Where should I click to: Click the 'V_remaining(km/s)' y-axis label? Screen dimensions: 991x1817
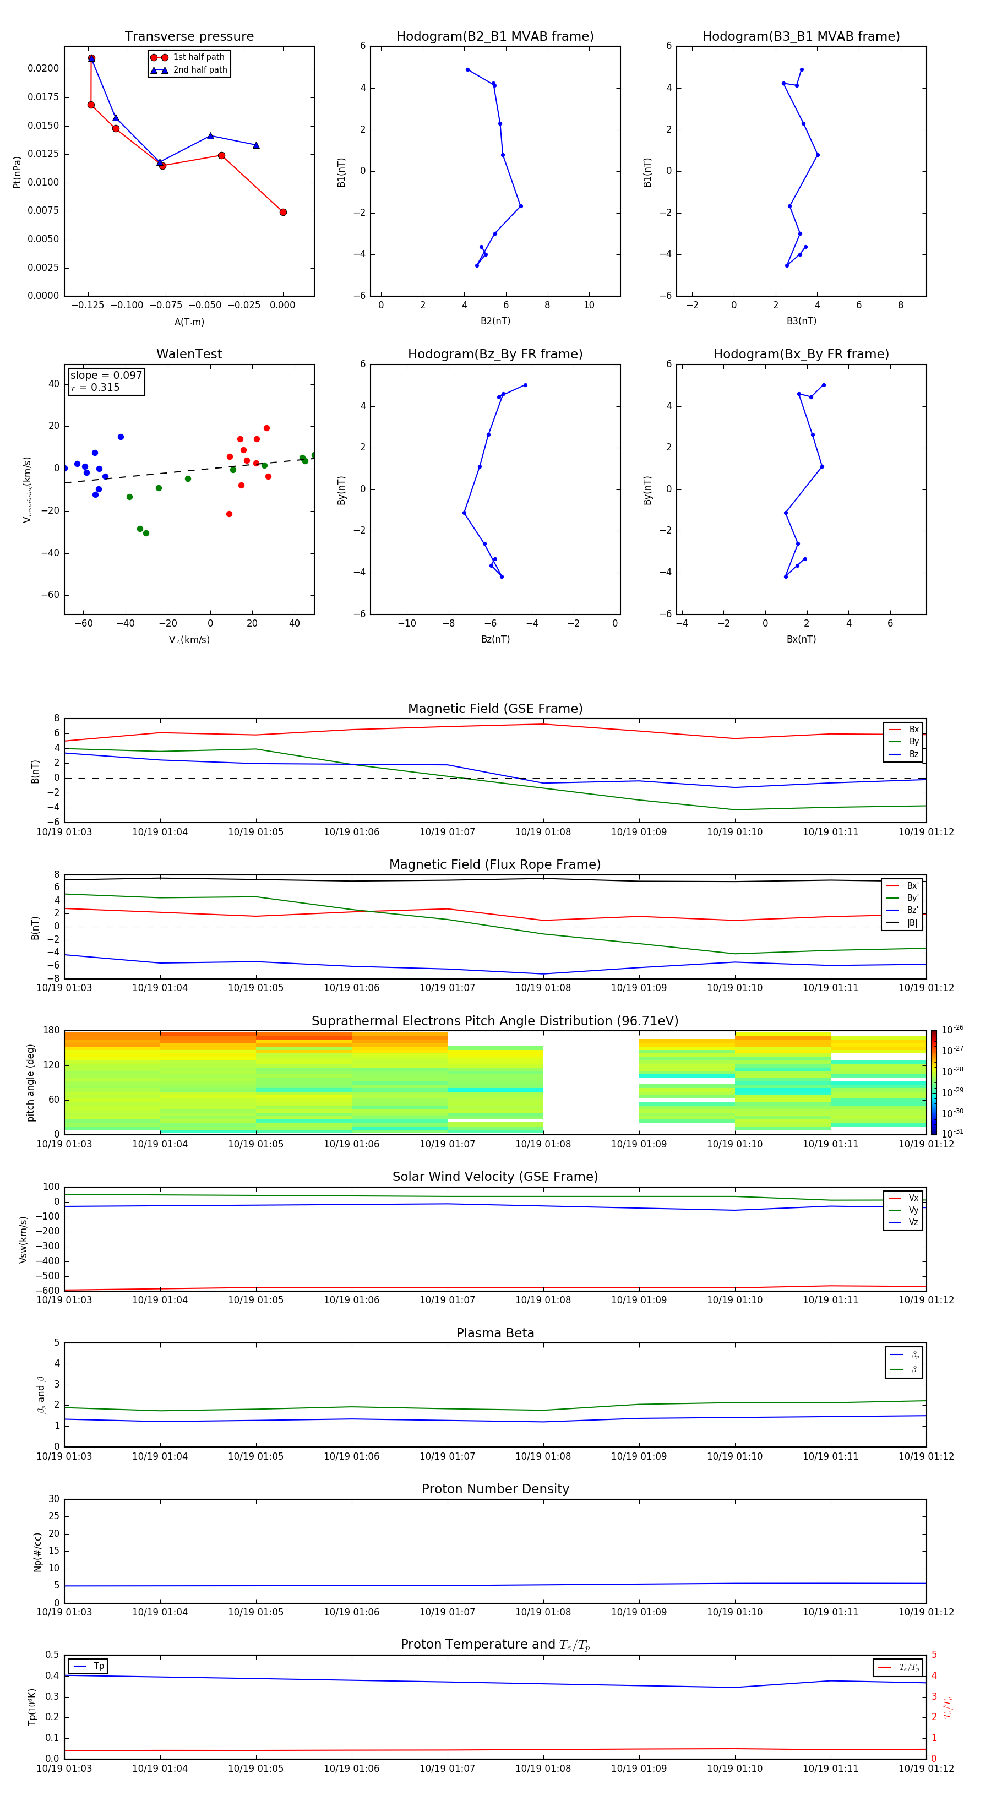27,489
